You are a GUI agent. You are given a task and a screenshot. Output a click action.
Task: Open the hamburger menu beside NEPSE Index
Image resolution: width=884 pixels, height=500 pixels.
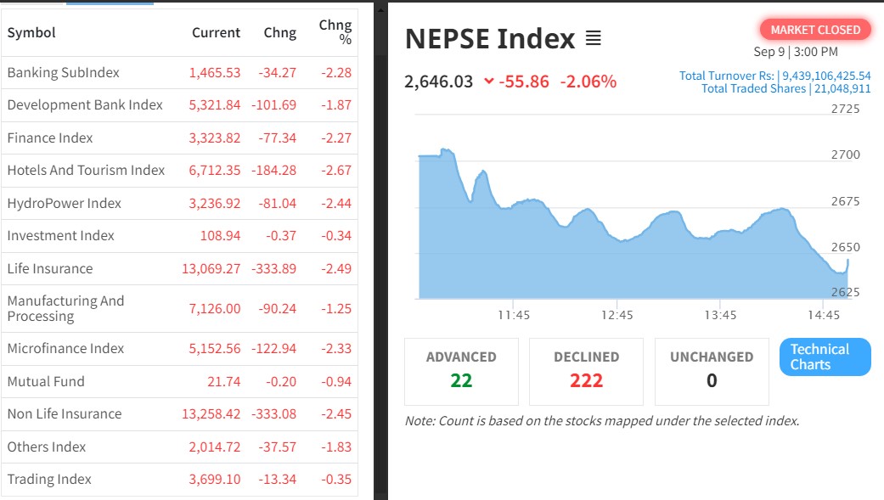(594, 39)
